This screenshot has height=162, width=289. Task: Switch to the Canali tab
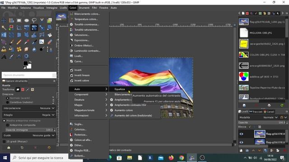pos(269,112)
